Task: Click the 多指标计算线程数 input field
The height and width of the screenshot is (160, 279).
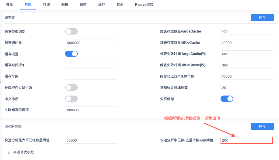Action: [246, 87]
